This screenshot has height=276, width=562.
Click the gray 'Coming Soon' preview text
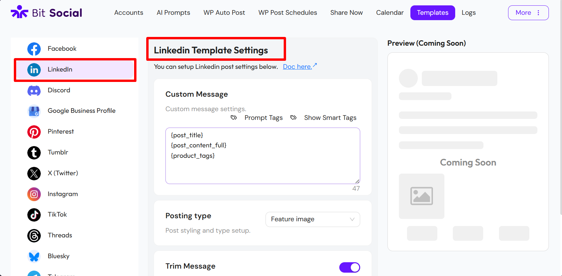[468, 163]
